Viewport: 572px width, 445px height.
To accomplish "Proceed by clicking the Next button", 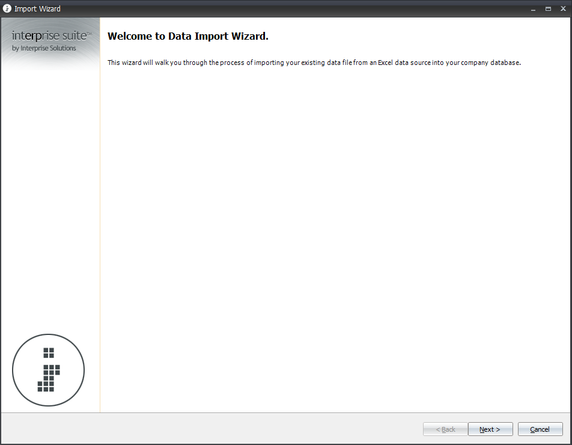I will tap(490, 429).
